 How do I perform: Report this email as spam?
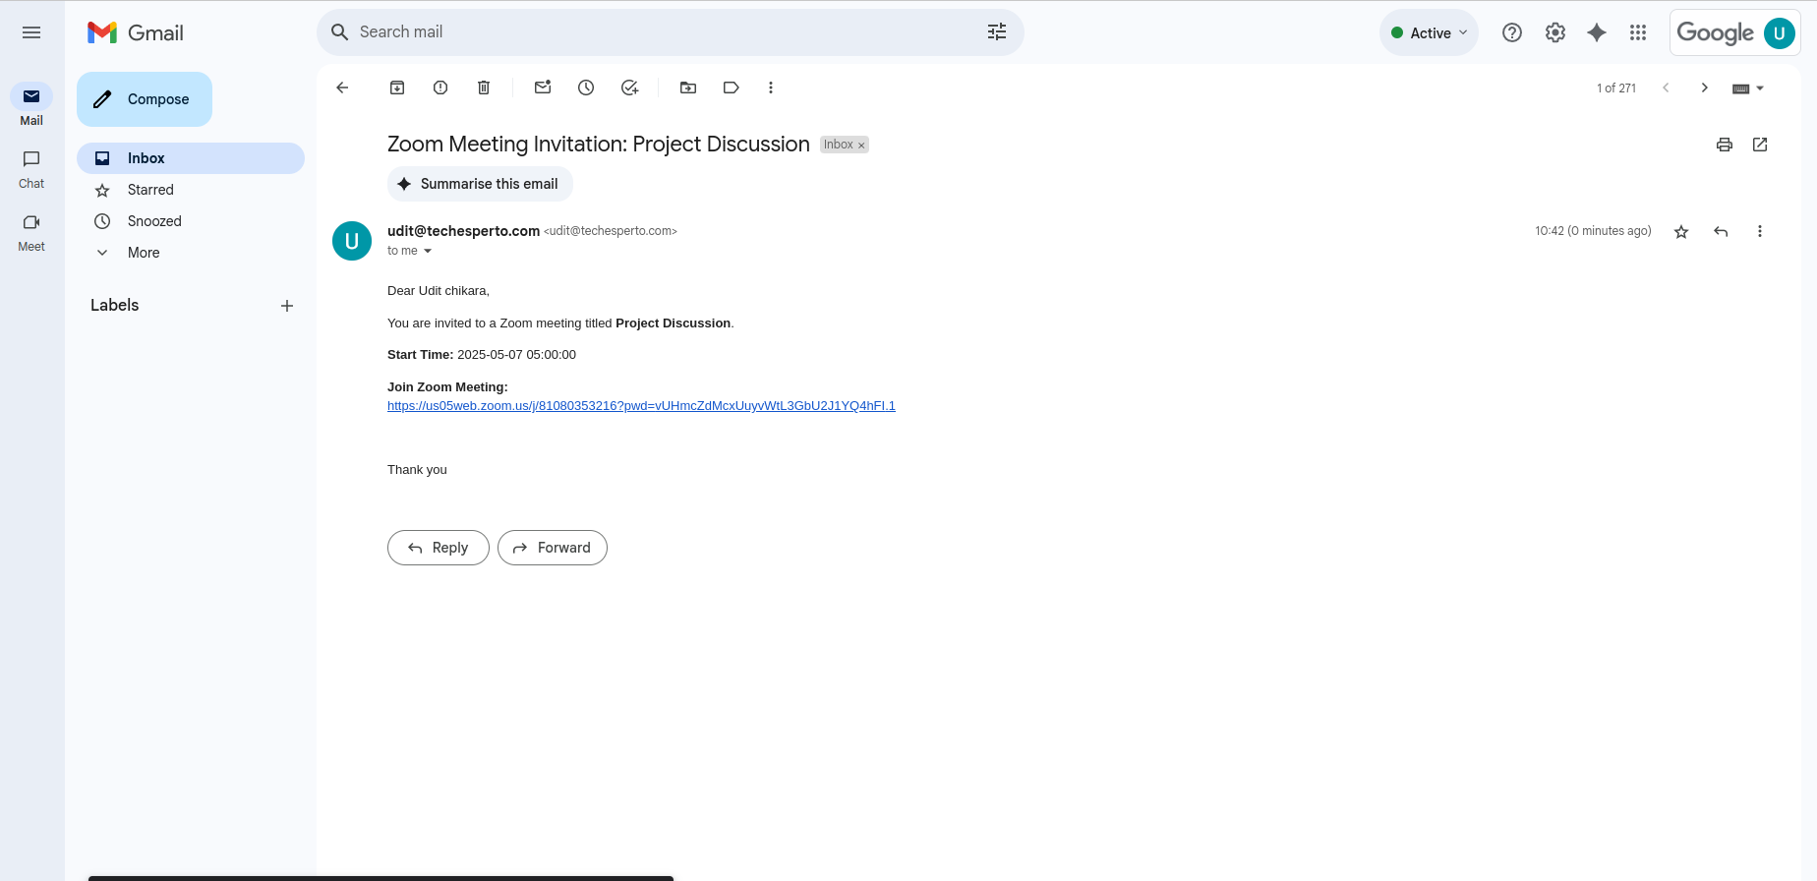pos(440,88)
